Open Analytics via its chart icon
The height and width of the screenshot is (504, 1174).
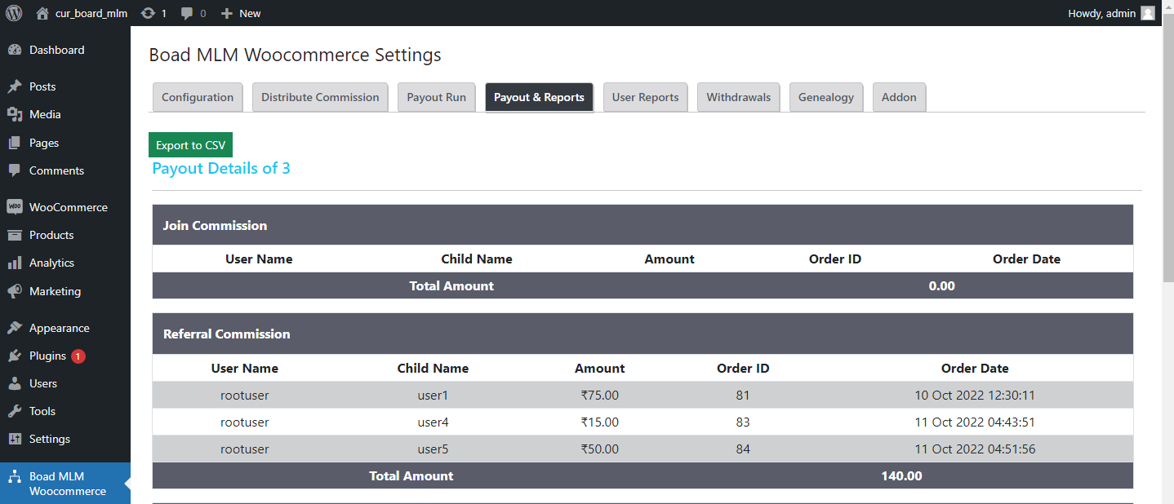(x=18, y=263)
